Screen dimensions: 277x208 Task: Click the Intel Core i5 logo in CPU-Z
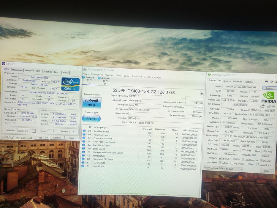[x=70, y=84]
